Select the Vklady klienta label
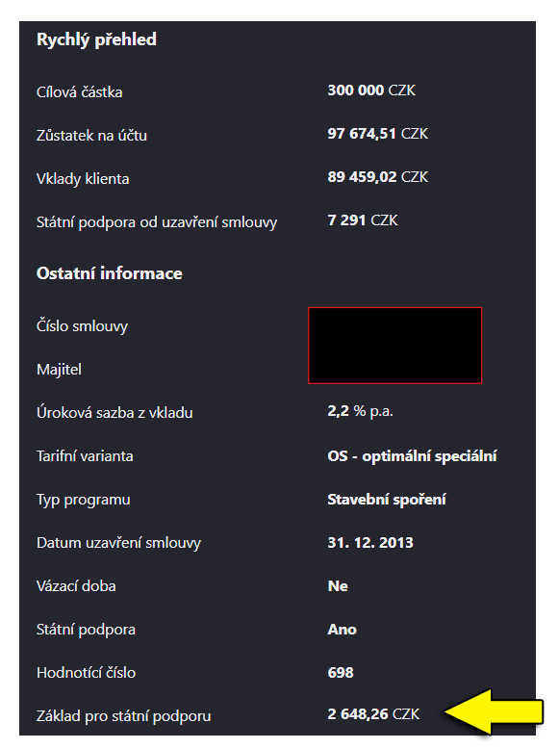Viewport: 559px width, 749px height. pyautogui.click(x=83, y=179)
